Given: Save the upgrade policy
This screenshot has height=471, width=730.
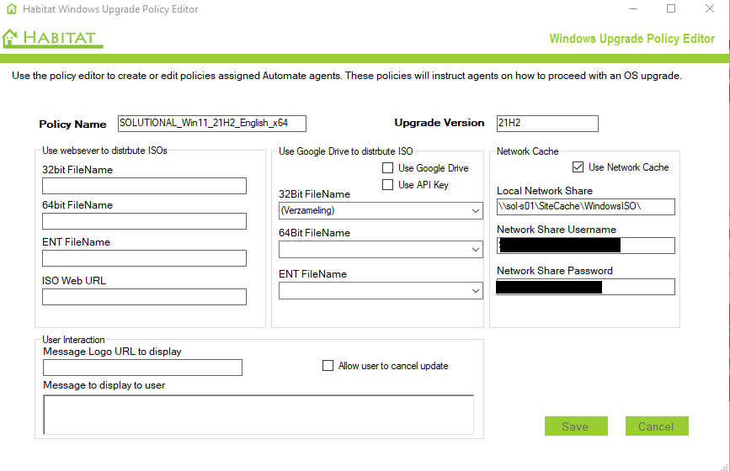Looking at the screenshot, I should coord(576,426).
